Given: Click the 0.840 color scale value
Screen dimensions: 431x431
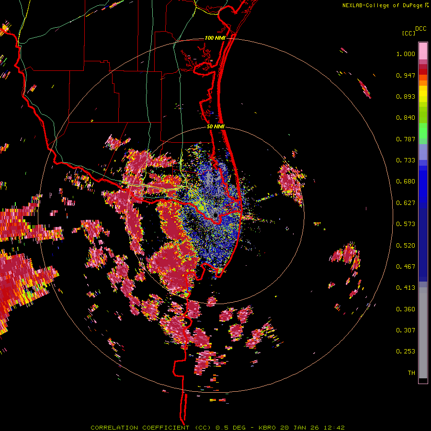Looking at the screenshot, I should pyautogui.click(x=406, y=118).
